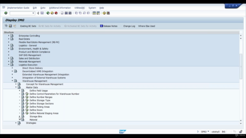Select Integration of External Warehouse Systems row
The width and height of the screenshot is (246, 138).
pos(44,78)
